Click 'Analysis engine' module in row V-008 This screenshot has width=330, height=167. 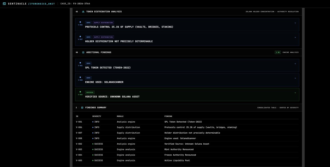(x=126, y=138)
